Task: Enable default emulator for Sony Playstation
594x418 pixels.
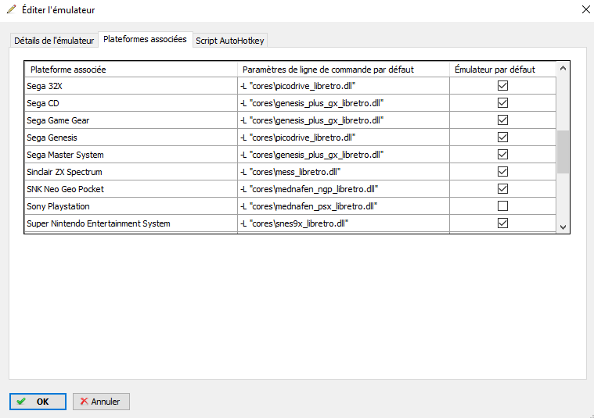Action: (x=502, y=206)
